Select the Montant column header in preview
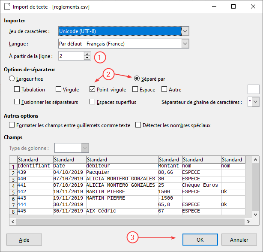 click(170, 160)
